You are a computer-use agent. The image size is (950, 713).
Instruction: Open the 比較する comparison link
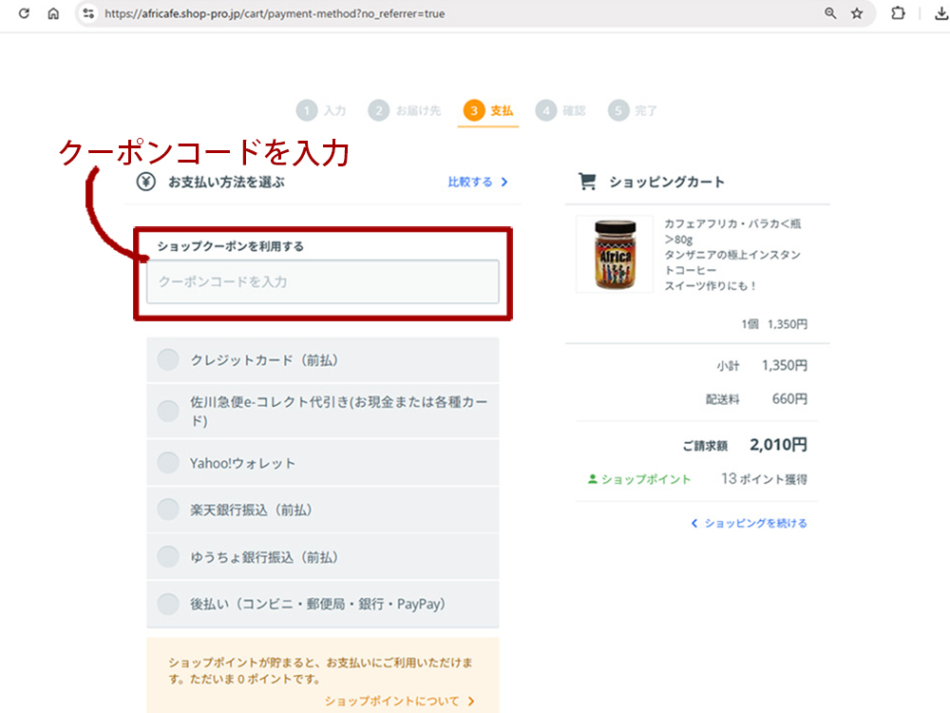point(477,182)
